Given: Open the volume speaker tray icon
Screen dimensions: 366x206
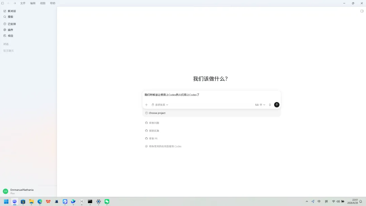Looking at the screenshot, I should 338,201.
